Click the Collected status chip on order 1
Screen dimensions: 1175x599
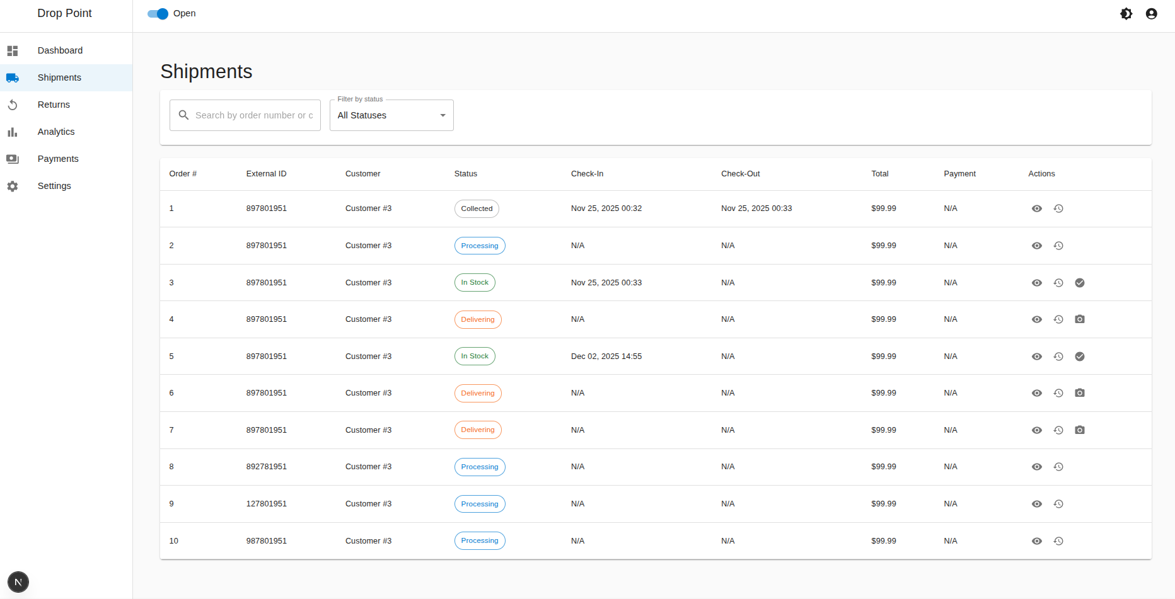477,208
